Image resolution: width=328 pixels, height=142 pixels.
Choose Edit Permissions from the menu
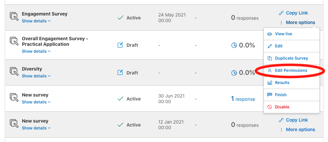291,71
